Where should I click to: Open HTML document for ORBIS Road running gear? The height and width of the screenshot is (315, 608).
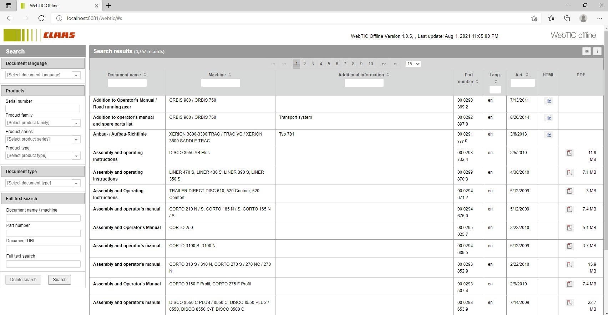pos(549,101)
